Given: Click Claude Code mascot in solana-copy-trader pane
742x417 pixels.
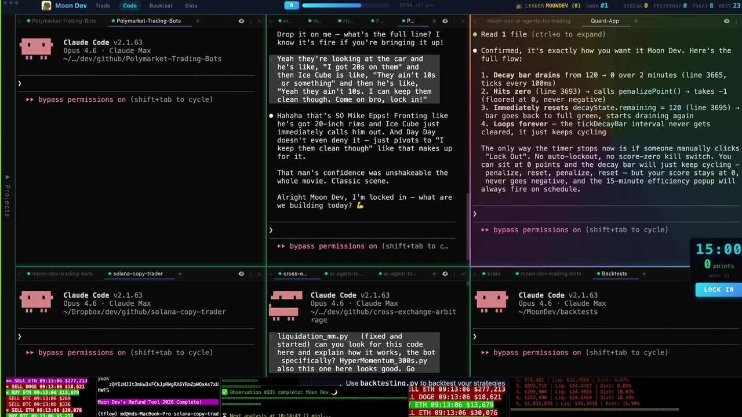Looking at the screenshot, I should point(37,302).
